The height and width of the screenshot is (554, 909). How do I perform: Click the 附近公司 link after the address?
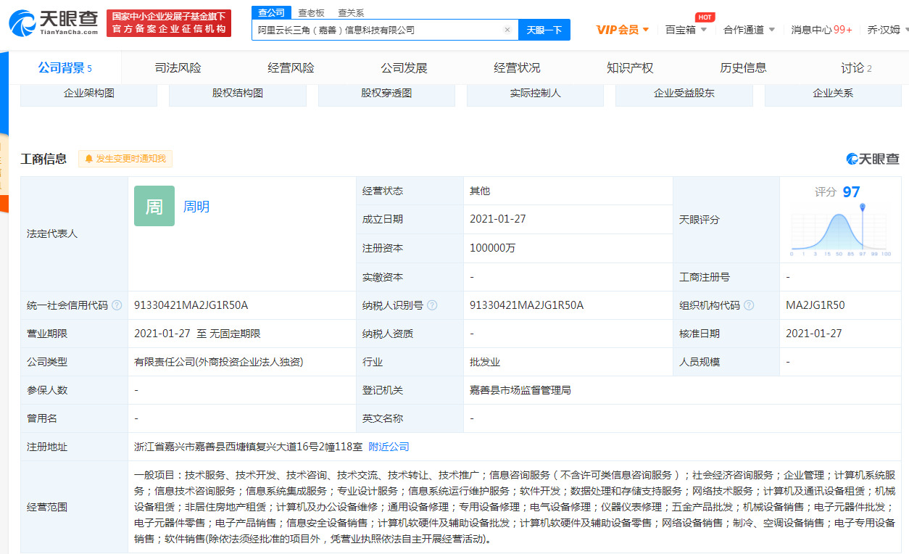[x=389, y=447]
